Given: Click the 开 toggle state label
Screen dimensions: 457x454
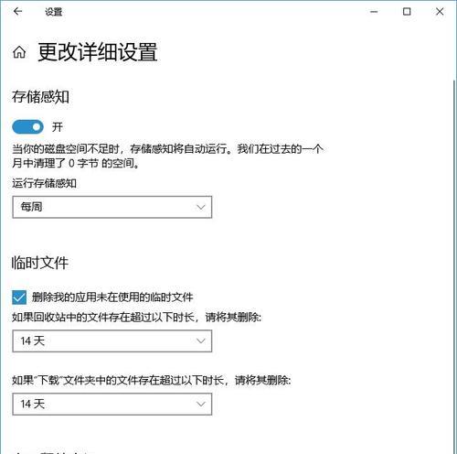Looking at the screenshot, I should (x=58, y=127).
